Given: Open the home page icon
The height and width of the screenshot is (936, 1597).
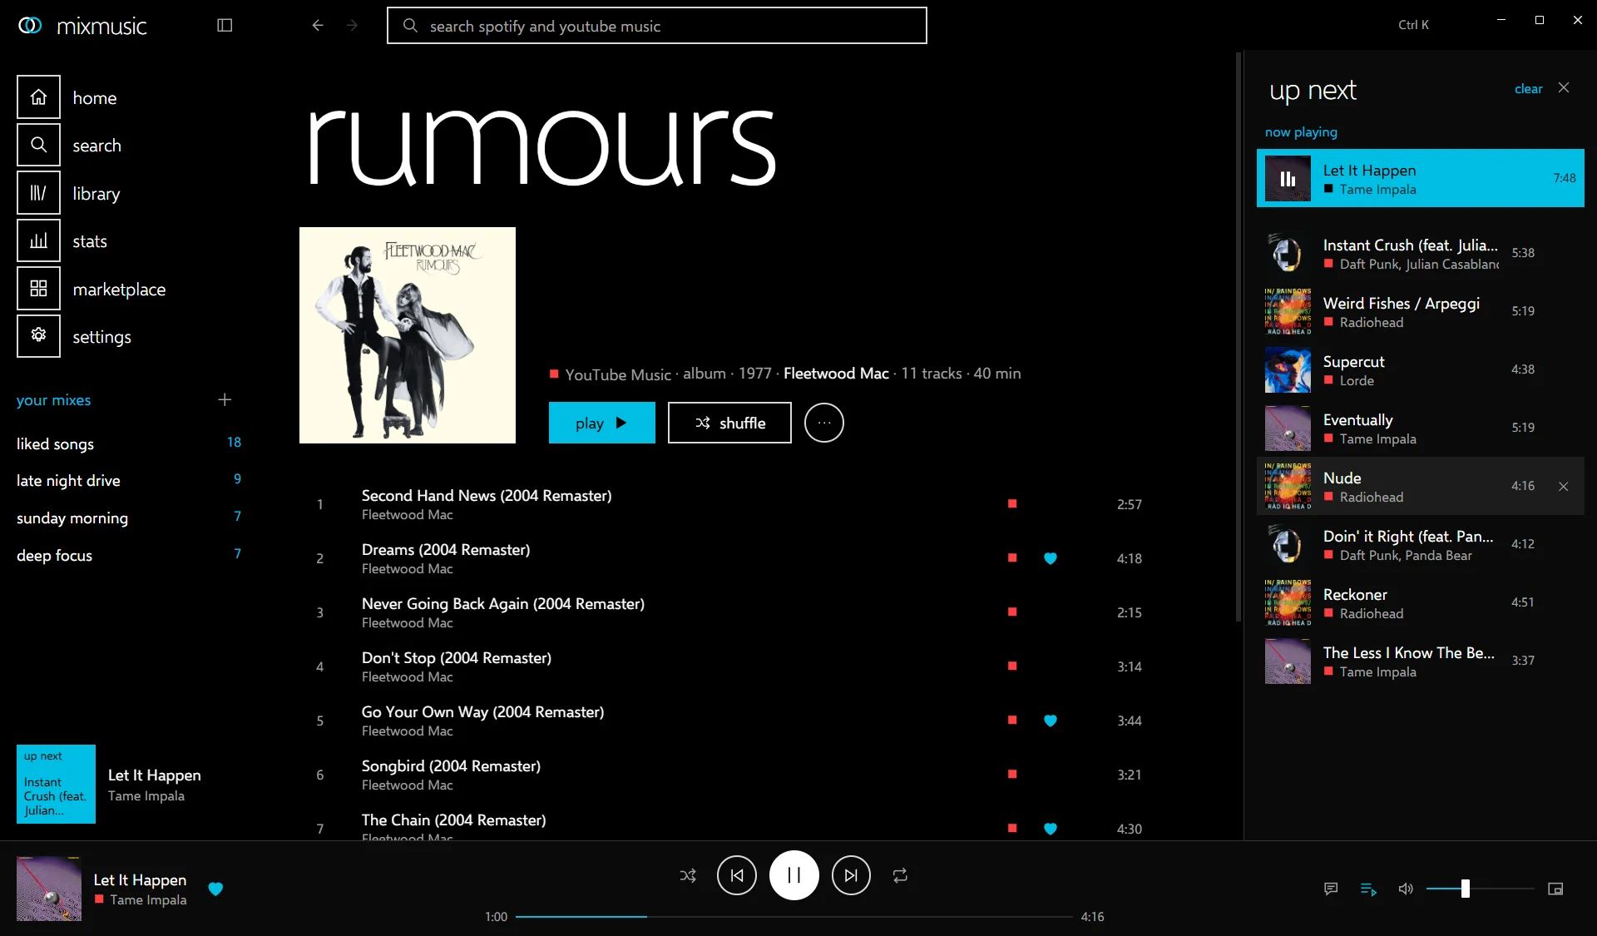Looking at the screenshot, I should click(x=38, y=97).
